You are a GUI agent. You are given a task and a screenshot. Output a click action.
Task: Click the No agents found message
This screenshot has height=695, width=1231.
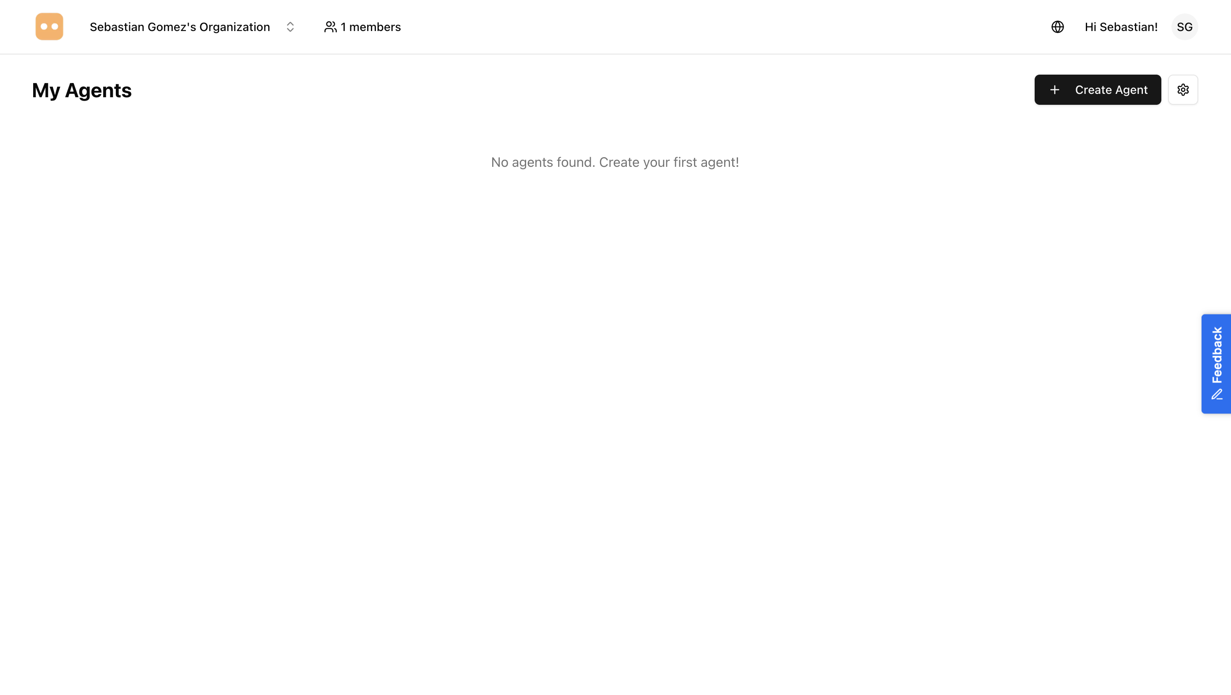click(615, 162)
